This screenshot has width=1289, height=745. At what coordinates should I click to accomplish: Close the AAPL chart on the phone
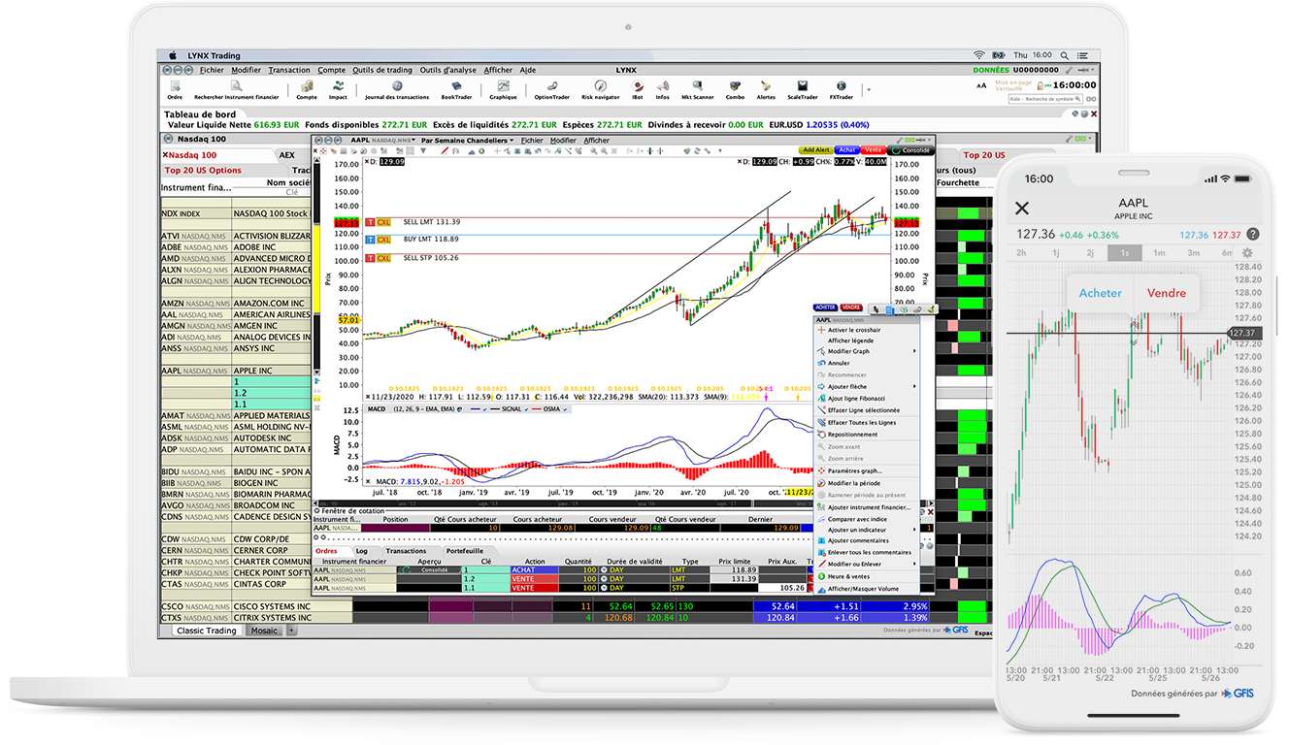1021,209
